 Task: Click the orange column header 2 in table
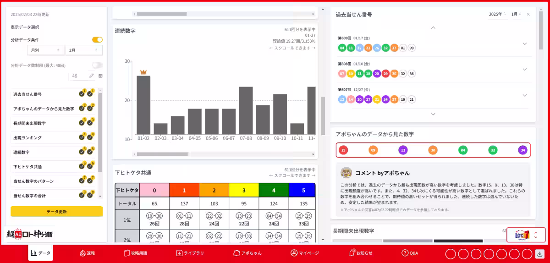click(x=214, y=190)
